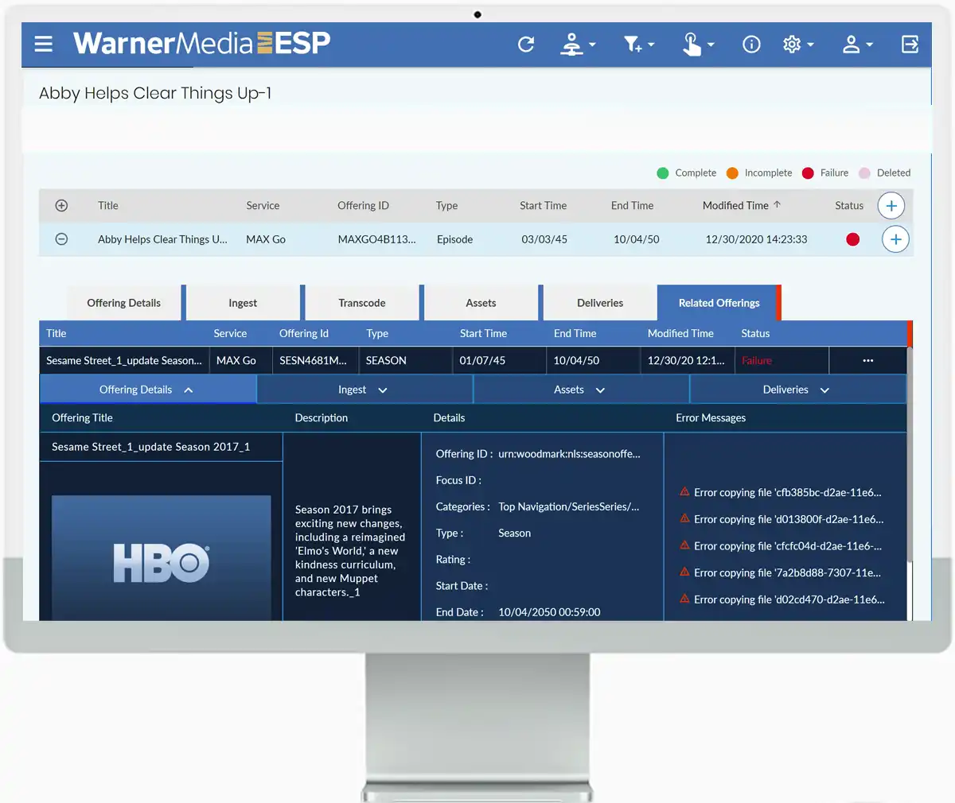
Task: Click the information circle icon
Action: pyautogui.click(x=751, y=45)
